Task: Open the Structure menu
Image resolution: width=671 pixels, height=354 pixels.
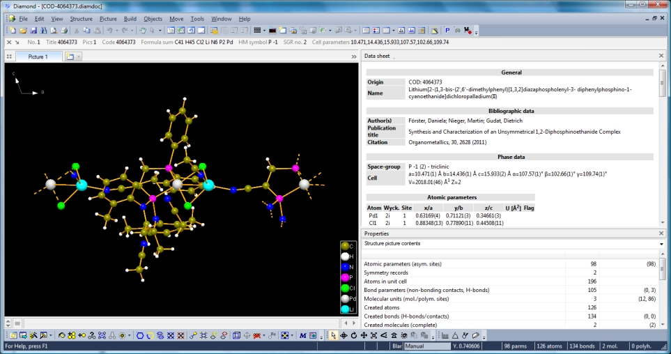Action: coord(81,19)
